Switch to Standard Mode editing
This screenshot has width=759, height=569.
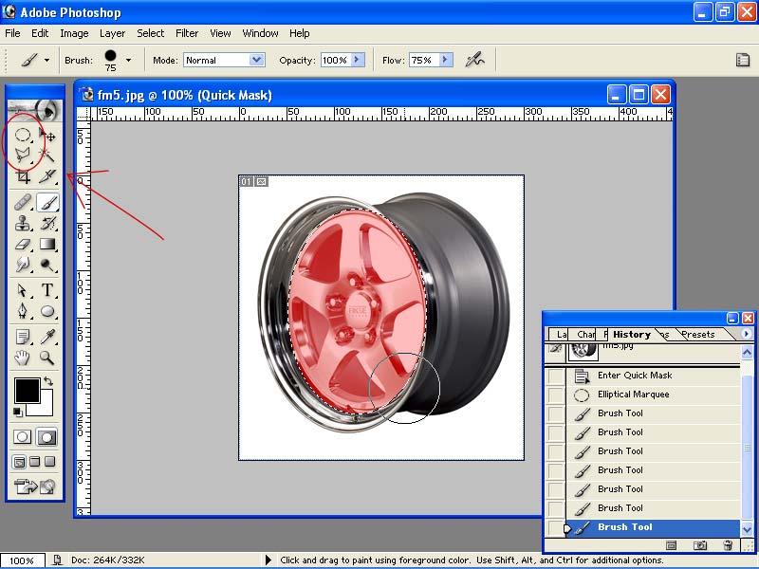(x=24, y=437)
